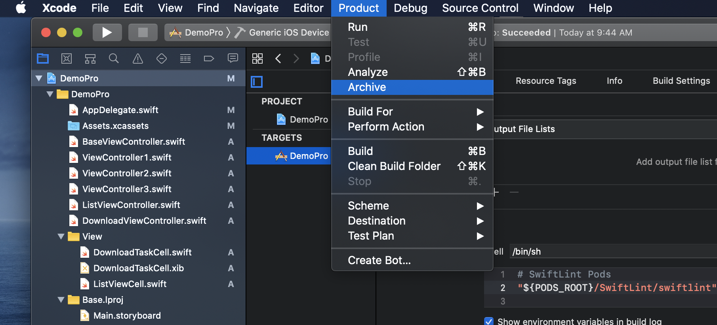Click the Run play button in toolbar
The height and width of the screenshot is (325, 717).
107,32
